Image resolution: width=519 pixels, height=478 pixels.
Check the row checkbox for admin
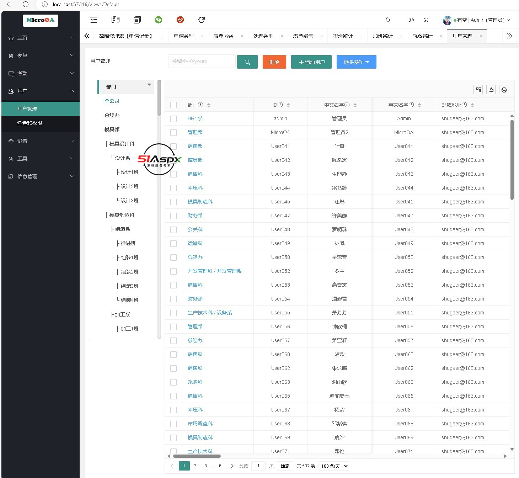click(173, 119)
